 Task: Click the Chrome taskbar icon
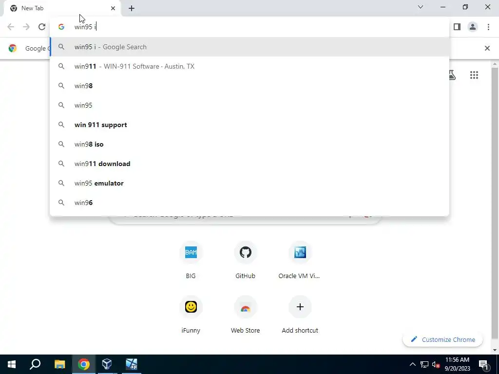pos(83,364)
